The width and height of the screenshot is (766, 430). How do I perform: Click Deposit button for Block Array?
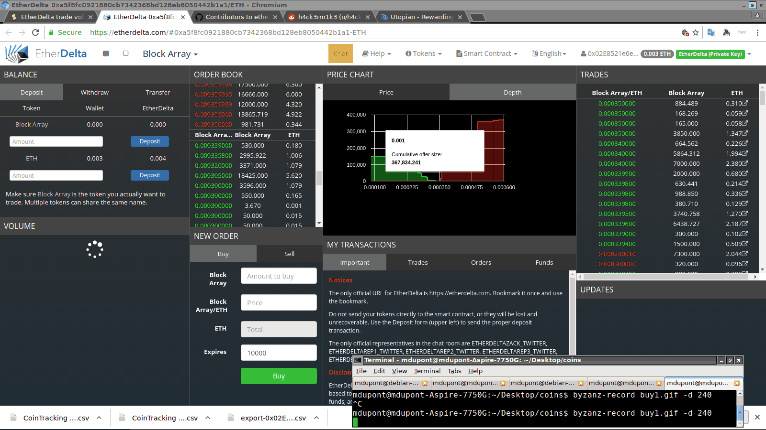[x=150, y=141]
